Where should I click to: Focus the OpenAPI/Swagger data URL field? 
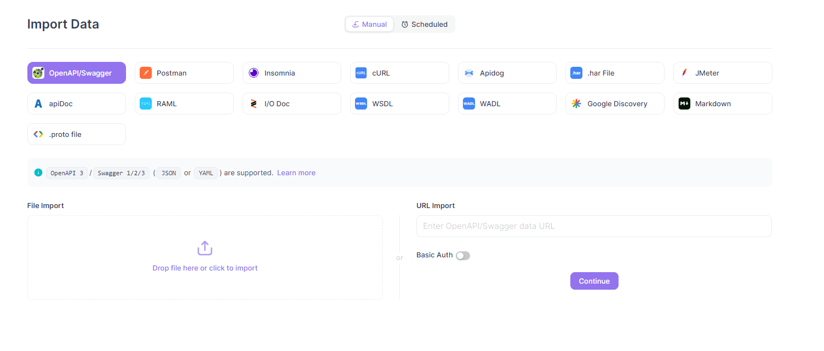tap(594, 226)
